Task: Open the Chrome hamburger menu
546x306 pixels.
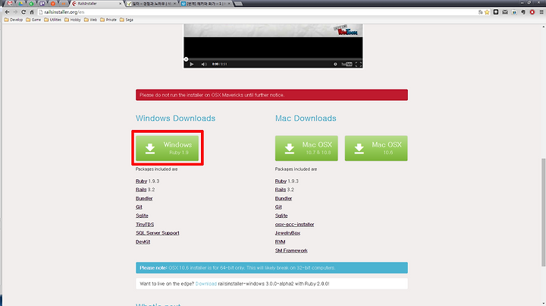Action: point(541,12)
